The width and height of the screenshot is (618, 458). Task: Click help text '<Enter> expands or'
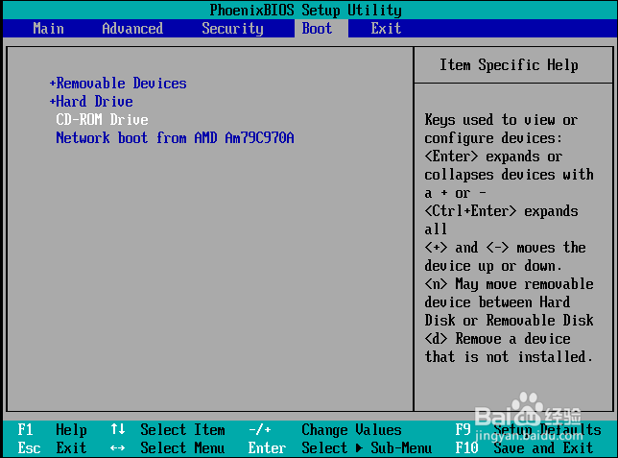[493, 157]
